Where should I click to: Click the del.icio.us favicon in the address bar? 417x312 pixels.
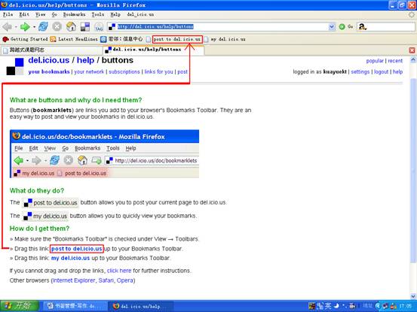(112, 26)
